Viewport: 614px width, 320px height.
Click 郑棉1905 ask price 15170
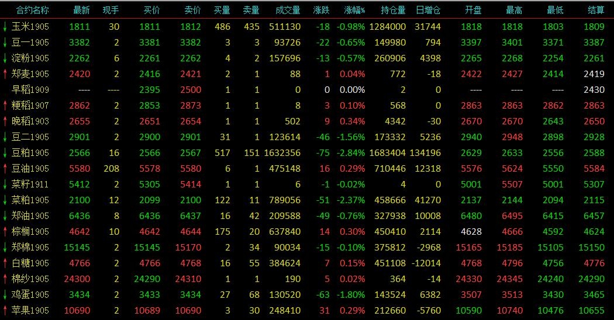coord(188,248)
